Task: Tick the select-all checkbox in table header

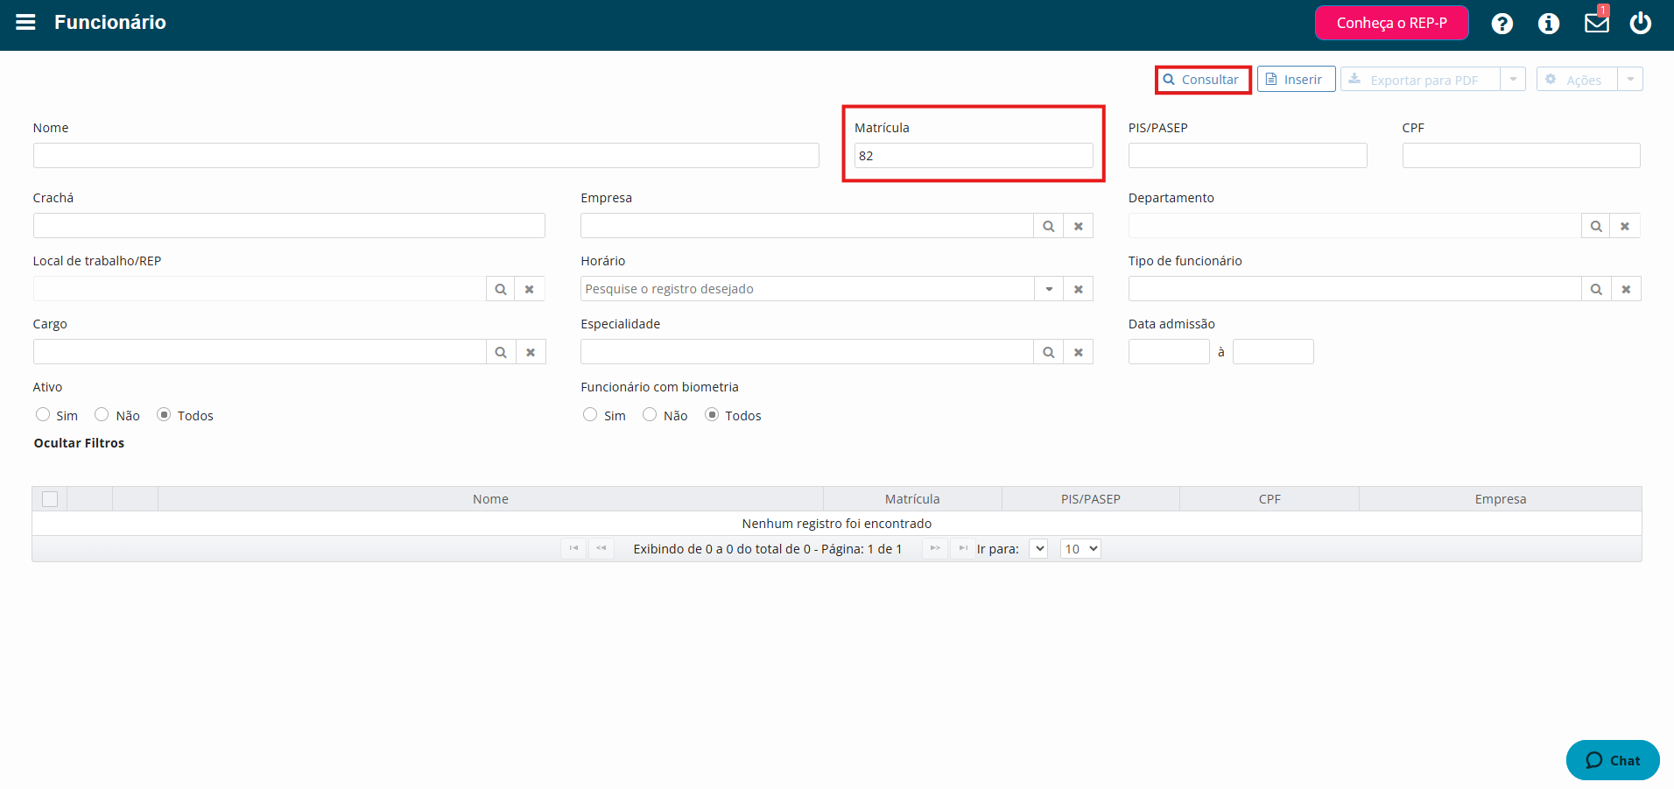Action: [x=50, y=499]
